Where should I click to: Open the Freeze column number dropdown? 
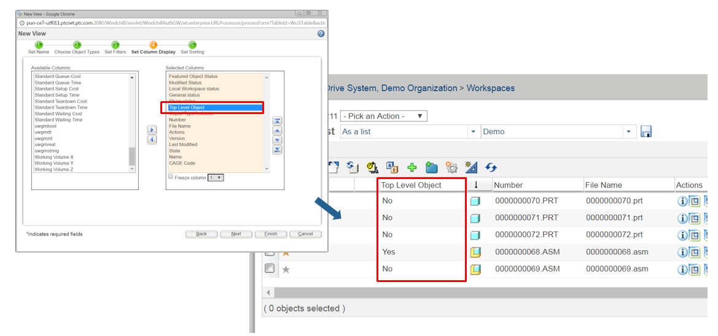pyautogui.click(x=216, y=177)
